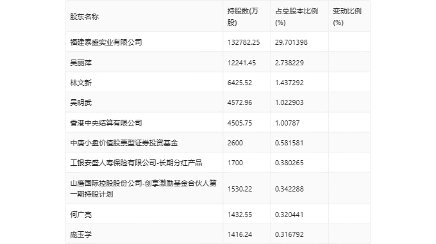Select shareholder 林文新
This screenshot has width=436, height=244.
pyautogui.click(x=81, y=83)
